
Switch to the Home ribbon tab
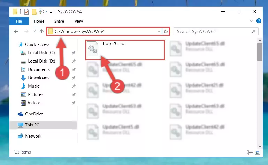click(39, 21)
